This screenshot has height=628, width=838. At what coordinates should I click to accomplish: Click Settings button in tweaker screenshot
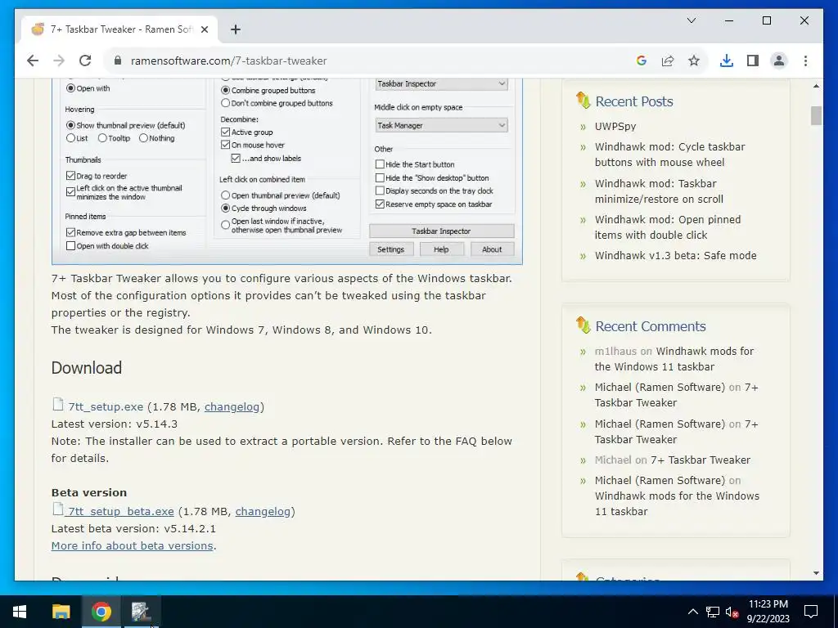click(x=390, y=249)
